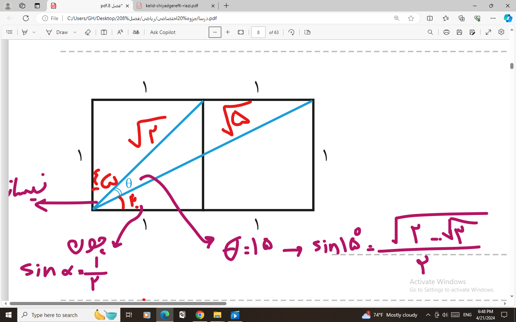Switch to kelid-chiyadgerefti-riazi.pdf tab
Image resolution: width=516 pixels, height=322 pixels.
tap(172, 6)
